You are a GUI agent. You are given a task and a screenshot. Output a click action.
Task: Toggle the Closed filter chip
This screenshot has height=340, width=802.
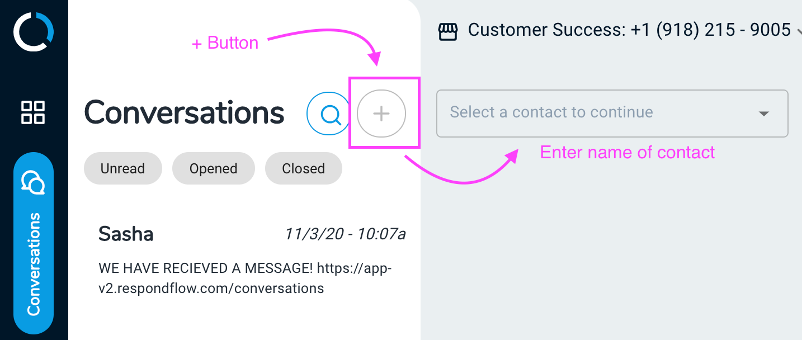point(303,168)
